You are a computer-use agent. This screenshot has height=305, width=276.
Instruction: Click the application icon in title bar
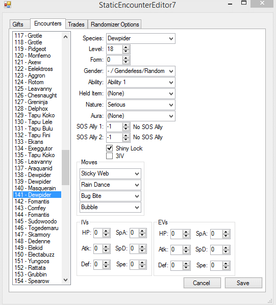[x=7, y=5]
